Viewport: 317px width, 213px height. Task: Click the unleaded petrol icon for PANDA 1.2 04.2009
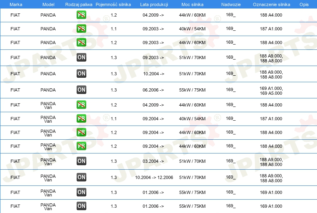[x=81, y=15]
